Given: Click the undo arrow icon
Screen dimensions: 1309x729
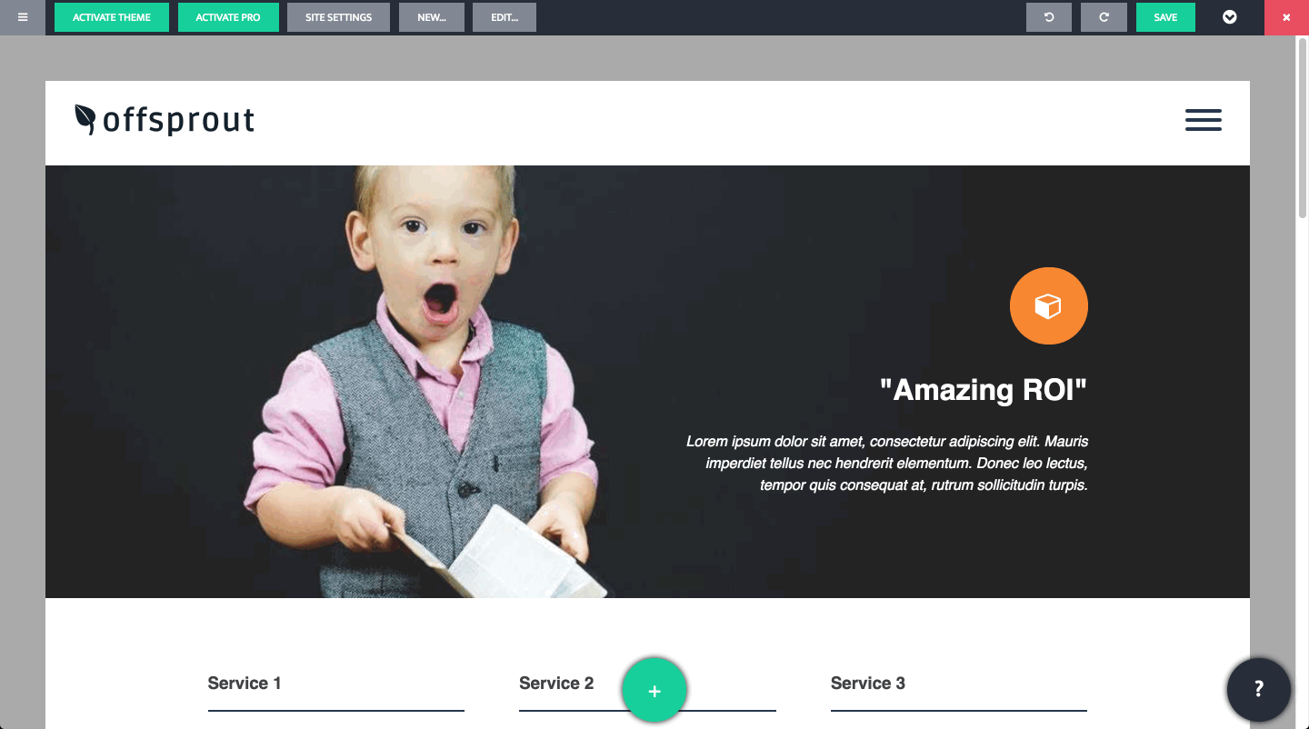Looking at the screenshot, I should point(1049,17).
